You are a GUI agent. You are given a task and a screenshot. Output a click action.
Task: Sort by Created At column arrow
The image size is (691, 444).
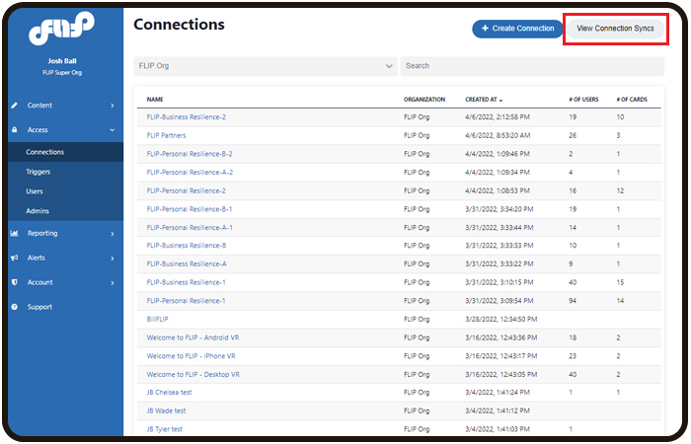(x=501, y=101)
